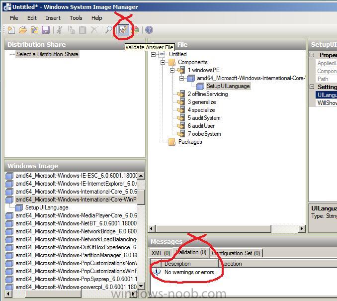Switch to the XML (0) messages tab
Viewport: 337px width, 301px height.
click(x=161, y=253)
